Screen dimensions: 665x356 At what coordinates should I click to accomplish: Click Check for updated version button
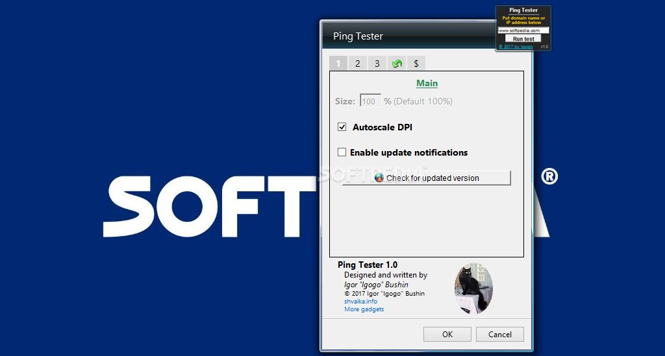[x=426, y=178]
